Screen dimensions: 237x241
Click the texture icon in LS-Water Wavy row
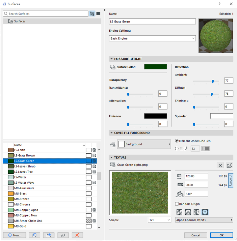tap(94, 183)
